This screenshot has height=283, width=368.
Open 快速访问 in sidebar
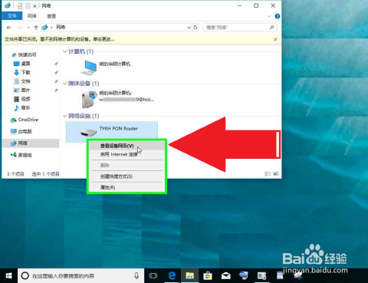click(x=24, y=54)
